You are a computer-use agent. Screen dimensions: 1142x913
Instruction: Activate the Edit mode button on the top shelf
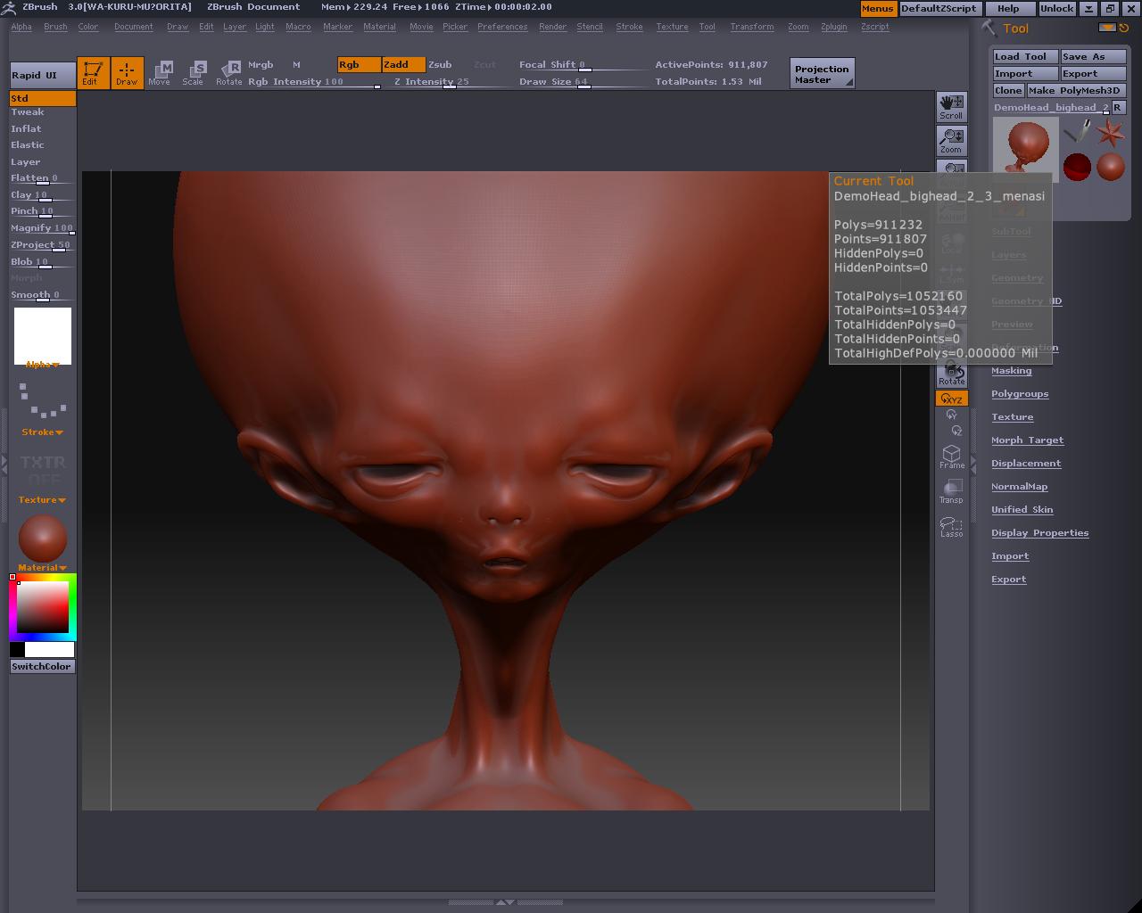point(93,73)
